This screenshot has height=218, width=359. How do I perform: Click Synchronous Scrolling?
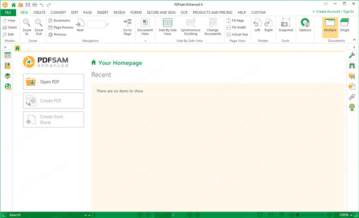click(190, 27)
